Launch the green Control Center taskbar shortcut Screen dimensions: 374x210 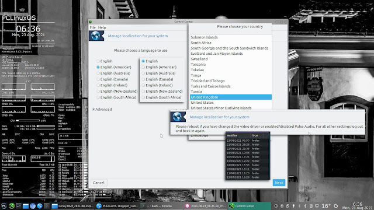coord(12,206)
